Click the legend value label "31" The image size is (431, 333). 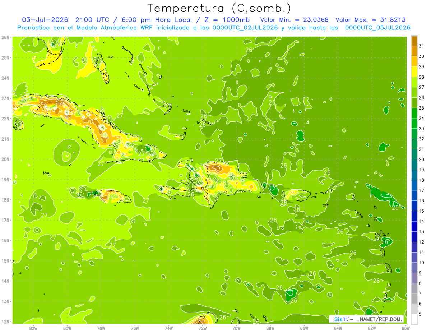(421, 46)
